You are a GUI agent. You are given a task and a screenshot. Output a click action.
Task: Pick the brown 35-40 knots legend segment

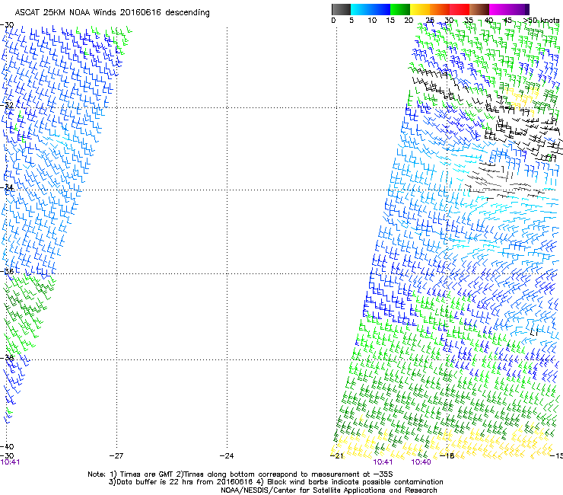point(479,9)
